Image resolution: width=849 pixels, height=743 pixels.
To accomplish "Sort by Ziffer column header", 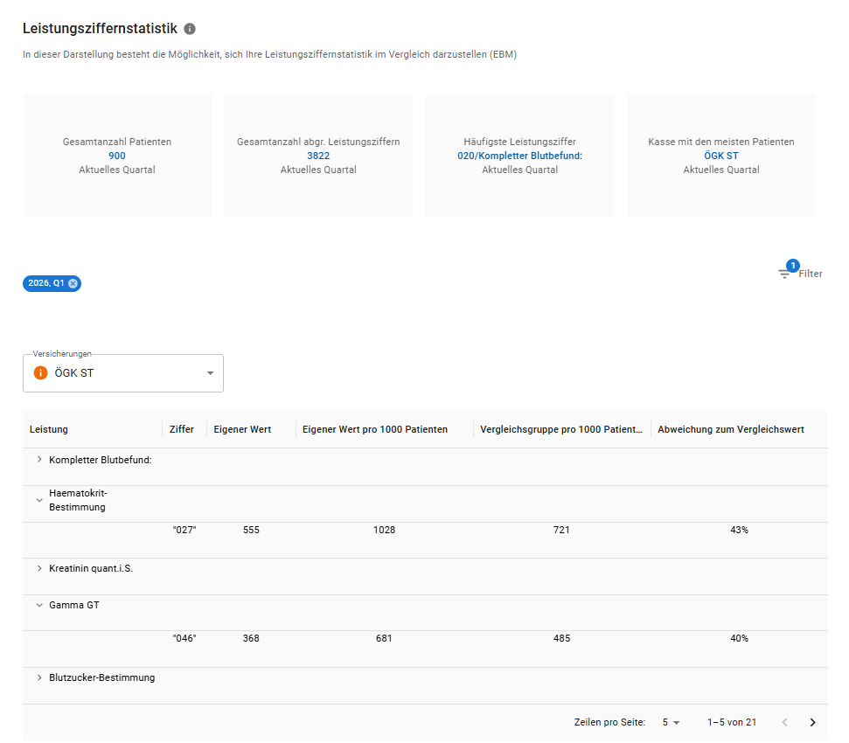I will pos(181,429).
